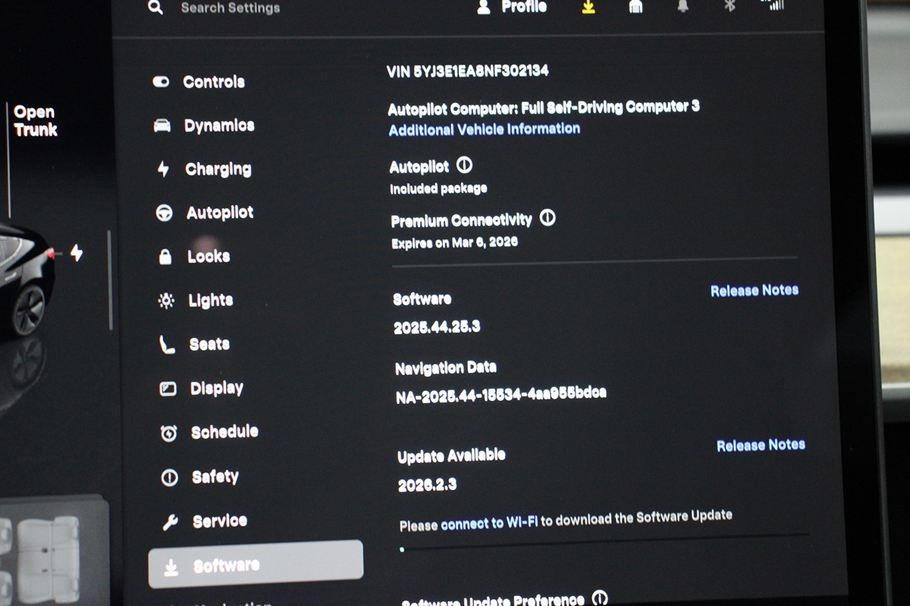Tap the Premium Connectivity info icon
Screen dimensions: 910x606
coord(548,218)
